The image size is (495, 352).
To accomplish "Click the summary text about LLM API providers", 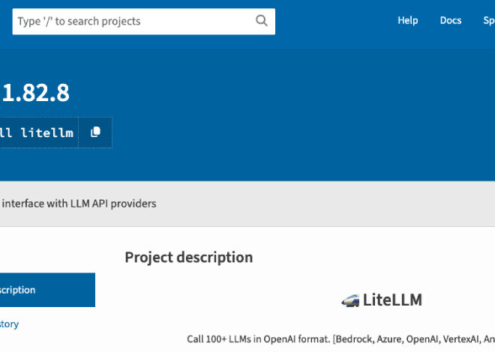I will point(78,204).
